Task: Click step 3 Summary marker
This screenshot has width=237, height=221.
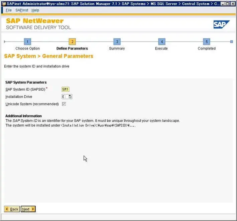Action: 117,41
